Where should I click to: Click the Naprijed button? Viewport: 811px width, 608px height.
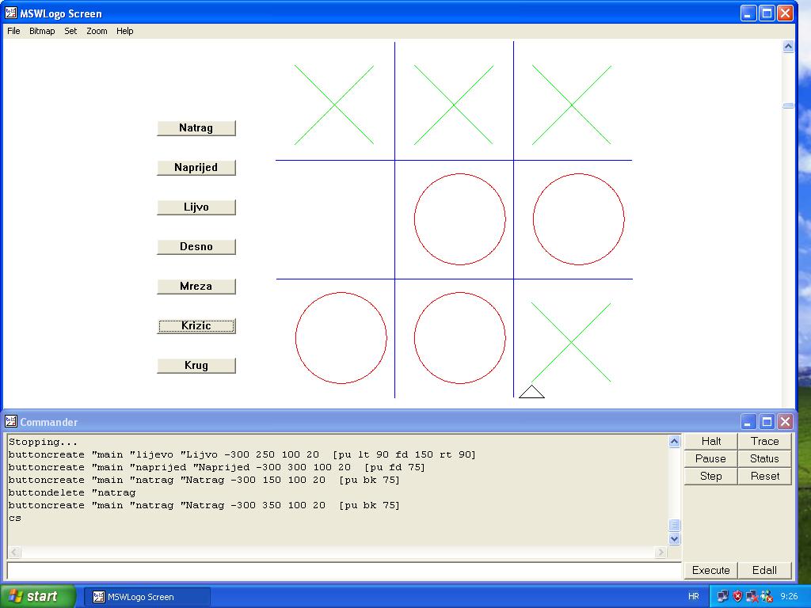(x=196, y=168)
